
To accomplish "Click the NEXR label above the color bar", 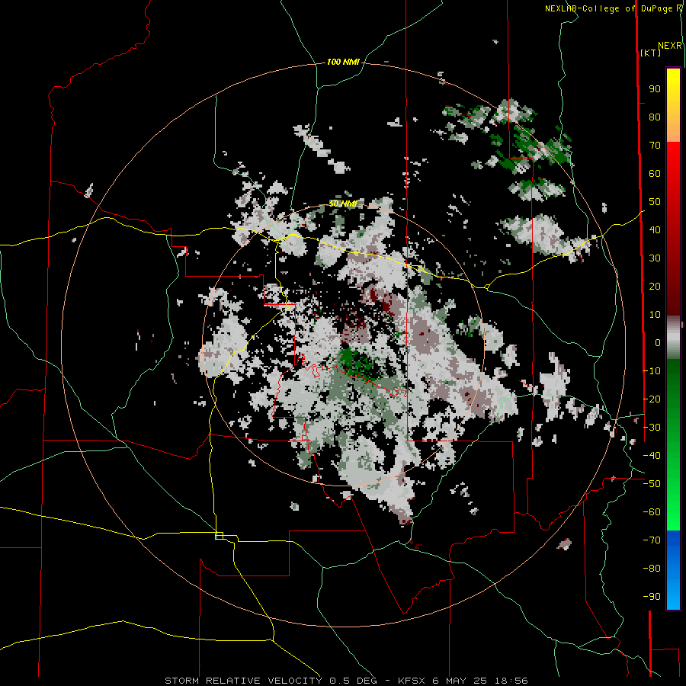I will pos(670,46).
